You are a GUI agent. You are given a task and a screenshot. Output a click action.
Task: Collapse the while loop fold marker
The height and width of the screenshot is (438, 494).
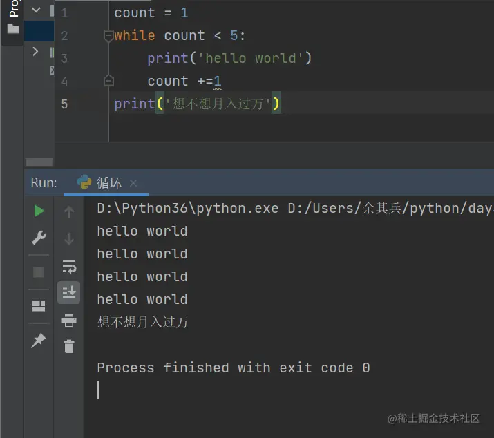108,36
